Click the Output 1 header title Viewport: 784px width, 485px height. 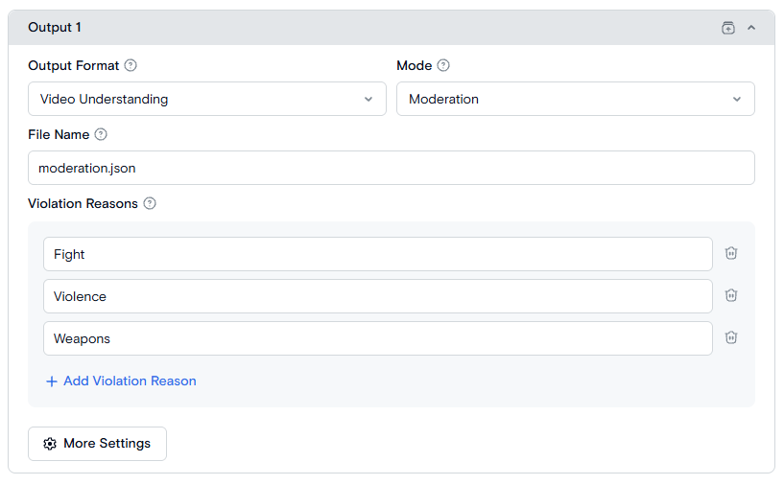(55, 28)
